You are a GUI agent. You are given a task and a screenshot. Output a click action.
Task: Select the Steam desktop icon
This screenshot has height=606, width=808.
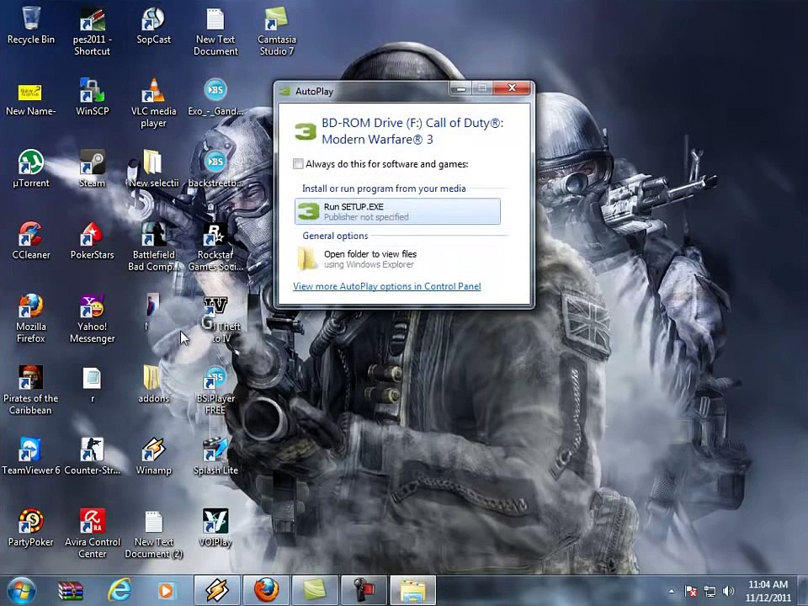point(93,168)
